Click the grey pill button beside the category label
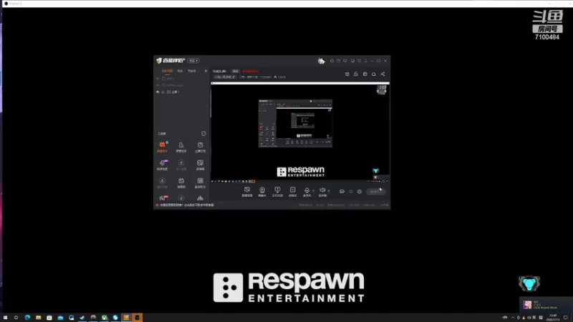 pos(236,71)
